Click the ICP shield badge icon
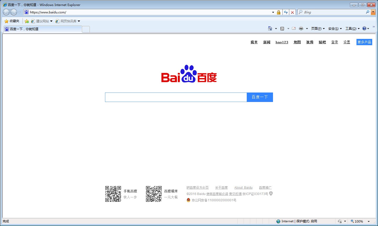The height and width of the screenshot is (226, 378). (271, 194)
